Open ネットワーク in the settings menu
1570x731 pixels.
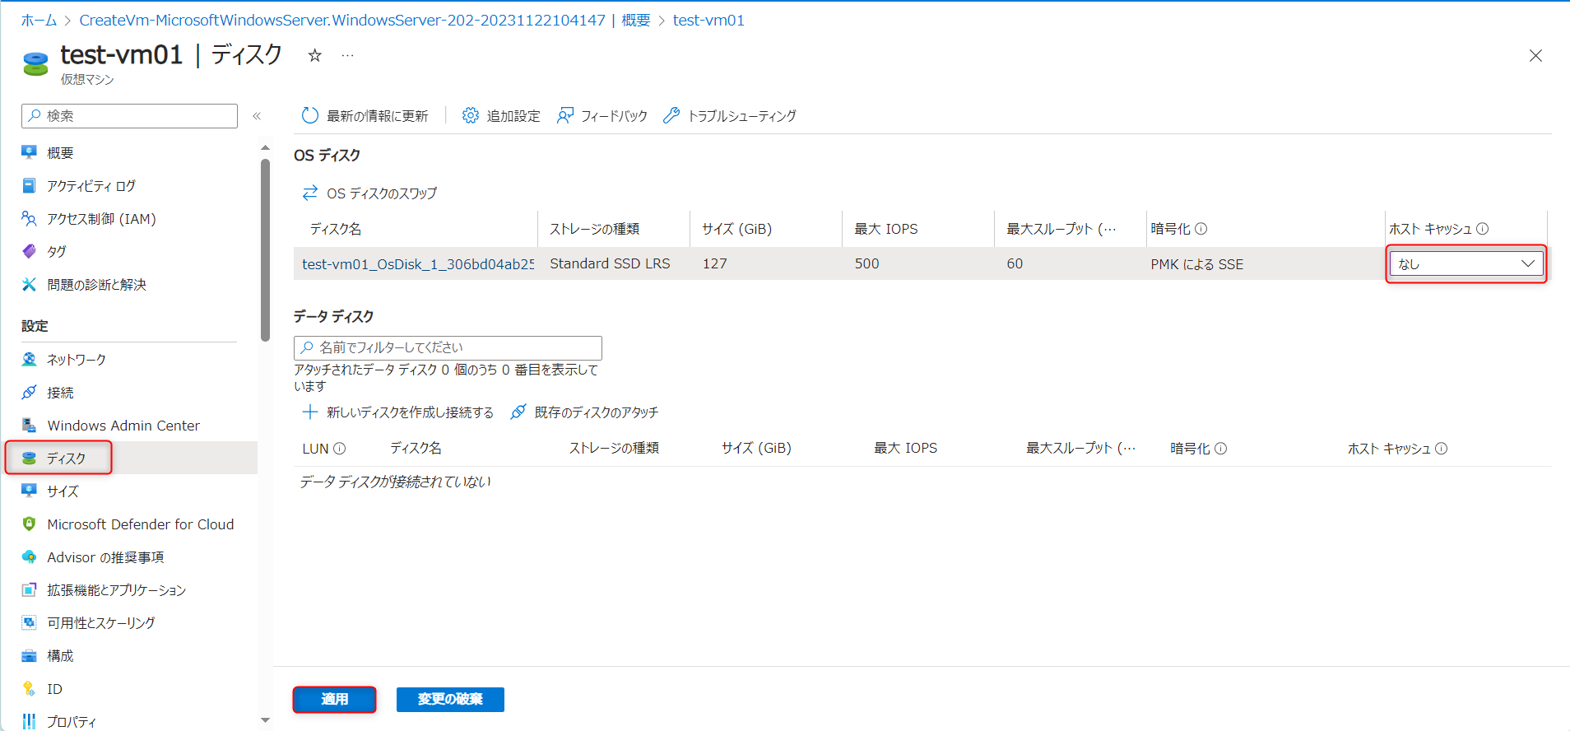pos(77,360)
